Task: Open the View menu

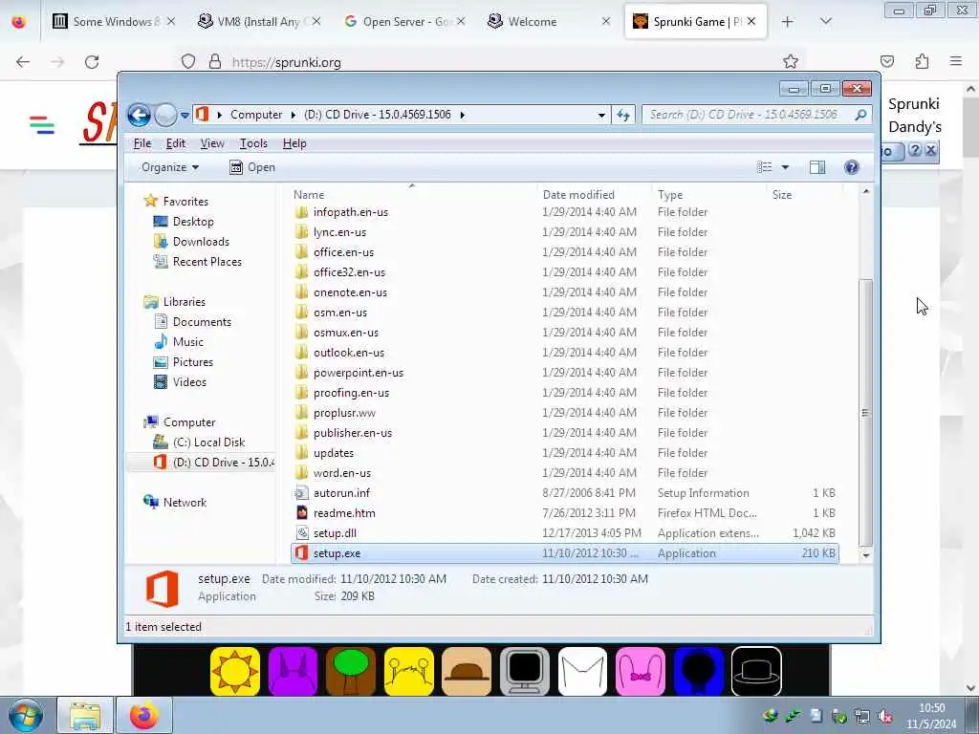Action: (212, 143)
